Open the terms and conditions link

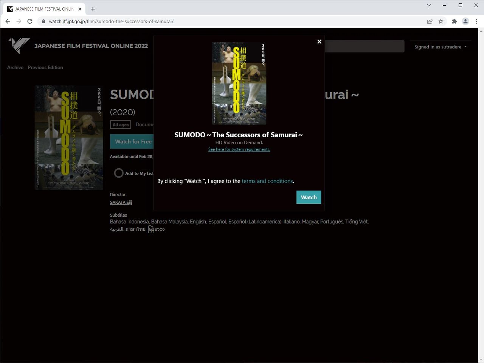(267, 181)
